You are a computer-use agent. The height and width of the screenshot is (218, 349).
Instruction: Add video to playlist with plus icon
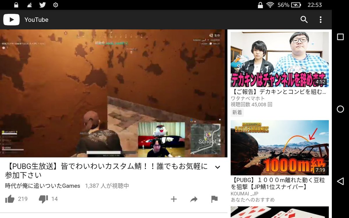tap(174, 199)
